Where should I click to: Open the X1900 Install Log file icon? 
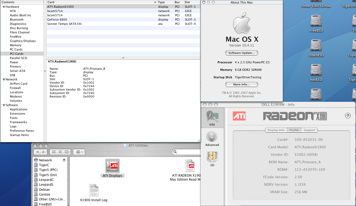coord(94,190)
